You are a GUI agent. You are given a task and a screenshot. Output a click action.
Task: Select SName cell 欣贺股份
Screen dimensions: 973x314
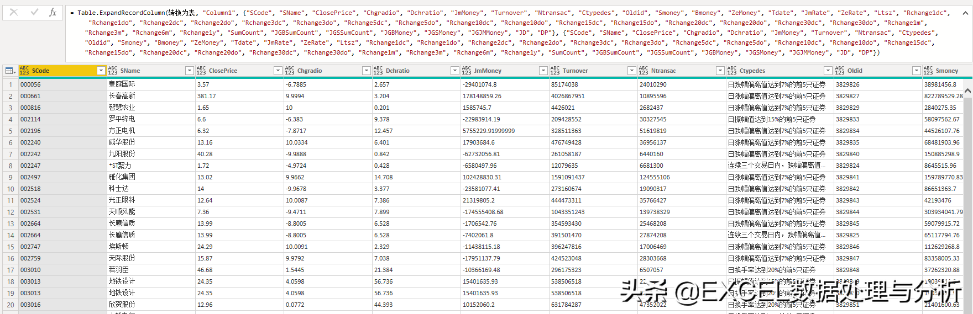(x=151, y=305)
